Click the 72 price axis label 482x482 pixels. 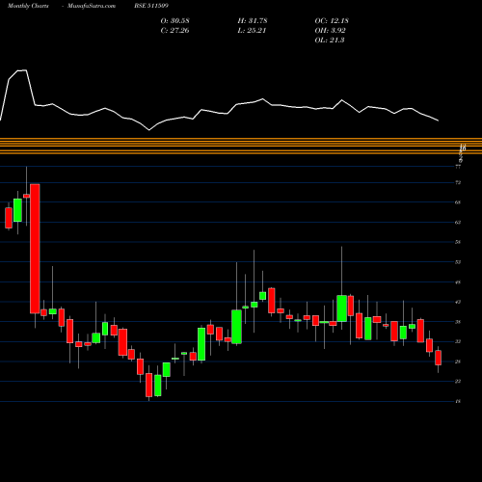(458, 182)
